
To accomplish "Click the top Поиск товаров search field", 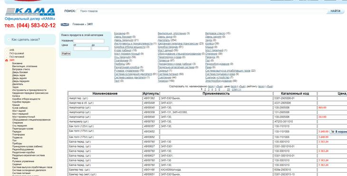I will tap(202, 11).
